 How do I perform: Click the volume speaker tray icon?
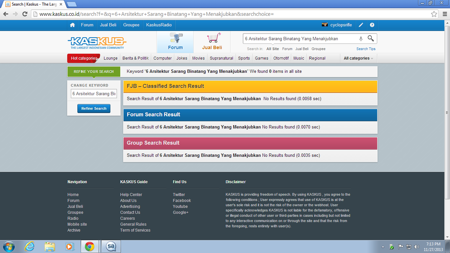pos(417,247)
